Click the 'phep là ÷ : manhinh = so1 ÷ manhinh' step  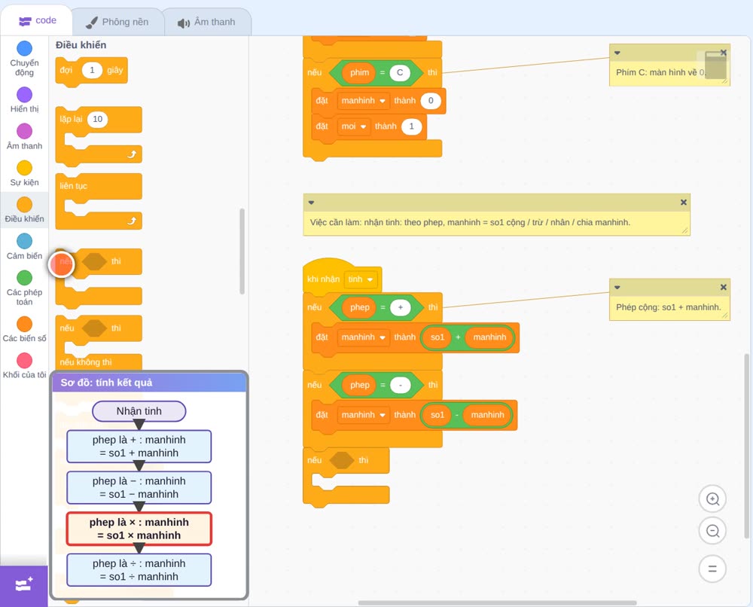tap(139, 570)
